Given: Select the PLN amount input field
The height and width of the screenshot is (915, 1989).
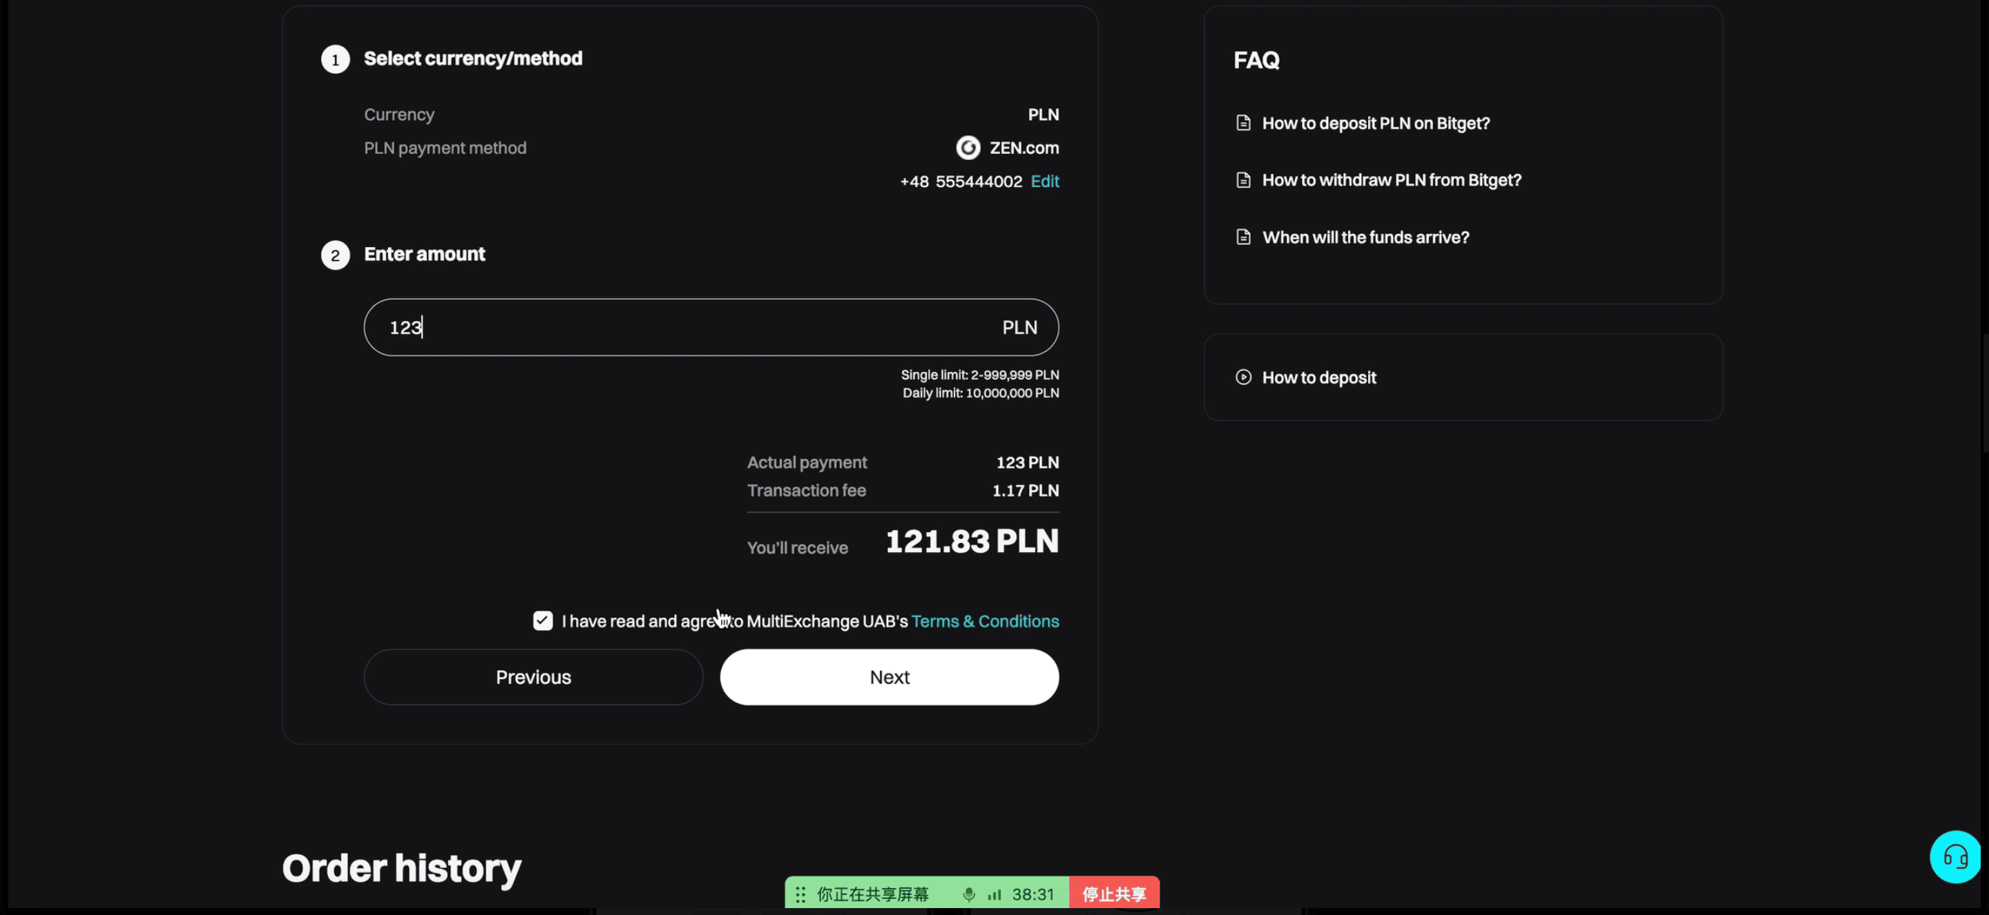Looking at the screenshot, I should click(711, 326).
